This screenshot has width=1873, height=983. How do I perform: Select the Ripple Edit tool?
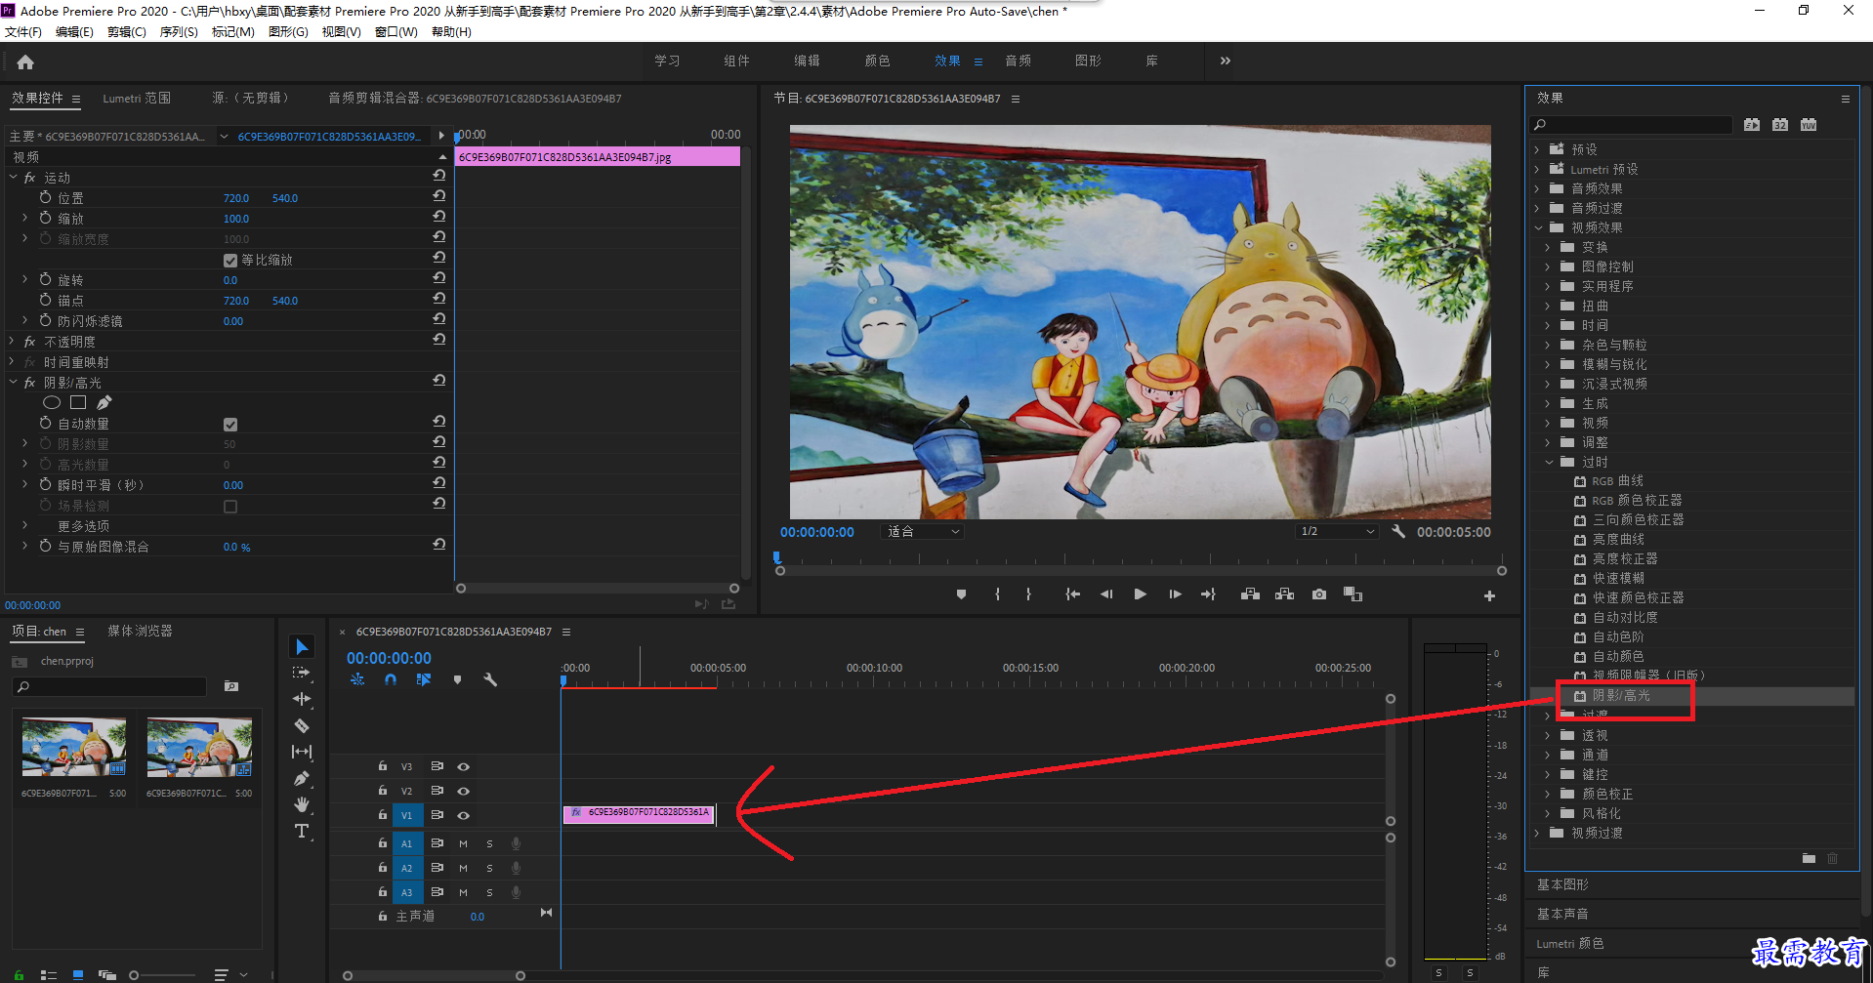pyautogui.click(x=302, y=699)
